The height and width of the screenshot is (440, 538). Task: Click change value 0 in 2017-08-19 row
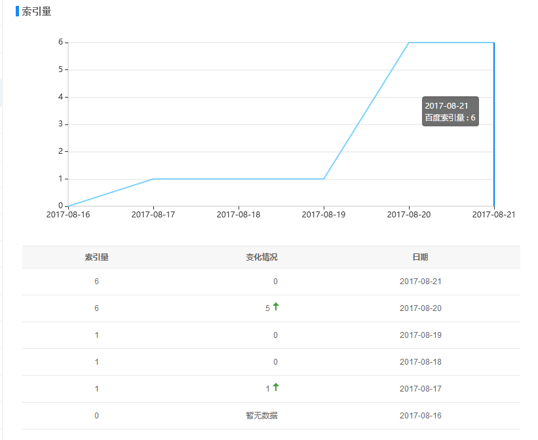pyautogui.click(x=275, y=335)
